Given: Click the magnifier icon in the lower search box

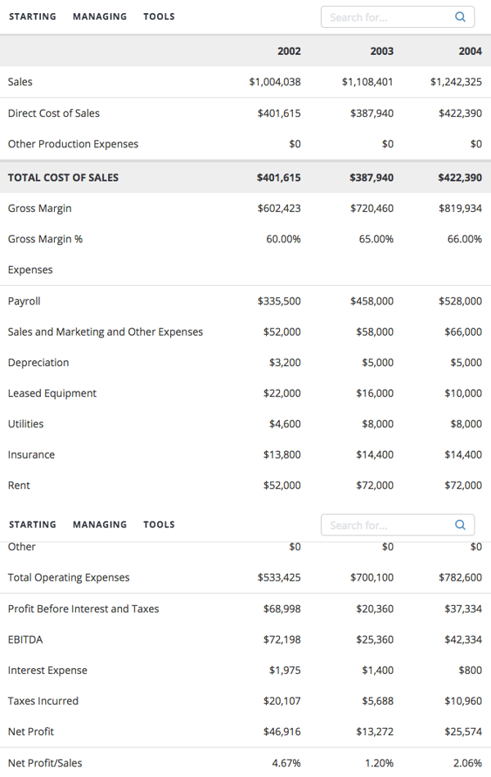Looking at the screenshot, I should click(x=460, y=525).
